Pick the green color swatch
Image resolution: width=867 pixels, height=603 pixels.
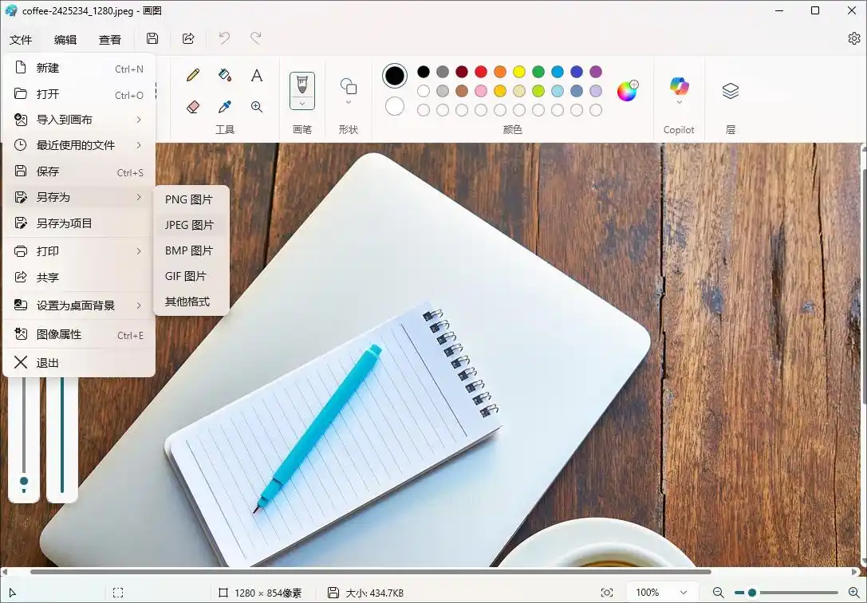click(538, 72)
